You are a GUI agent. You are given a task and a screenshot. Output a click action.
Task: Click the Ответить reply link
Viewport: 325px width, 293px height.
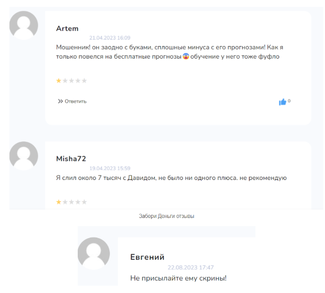coord(76,101)
